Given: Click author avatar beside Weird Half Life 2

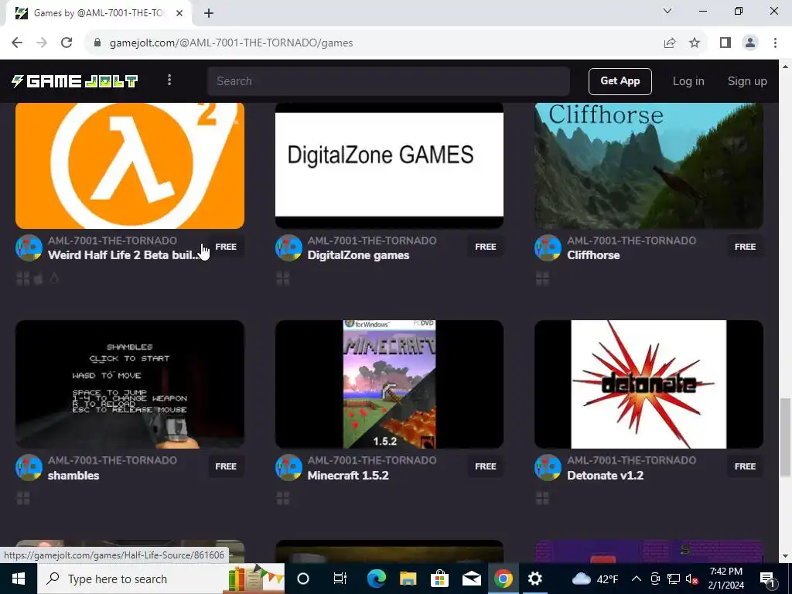Looking at the screenshot, I should click(x=29, y=247).
